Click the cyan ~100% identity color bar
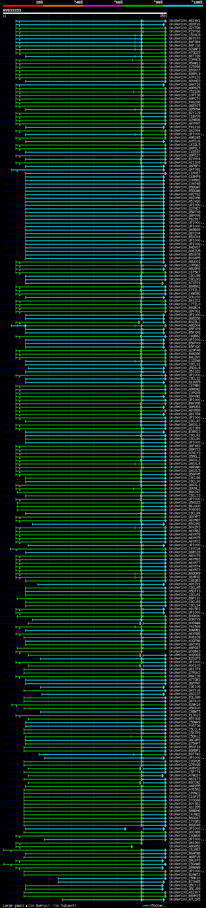The width and height of the screenshot is (206, 908). pyautogui.click(x=183, y=6)
